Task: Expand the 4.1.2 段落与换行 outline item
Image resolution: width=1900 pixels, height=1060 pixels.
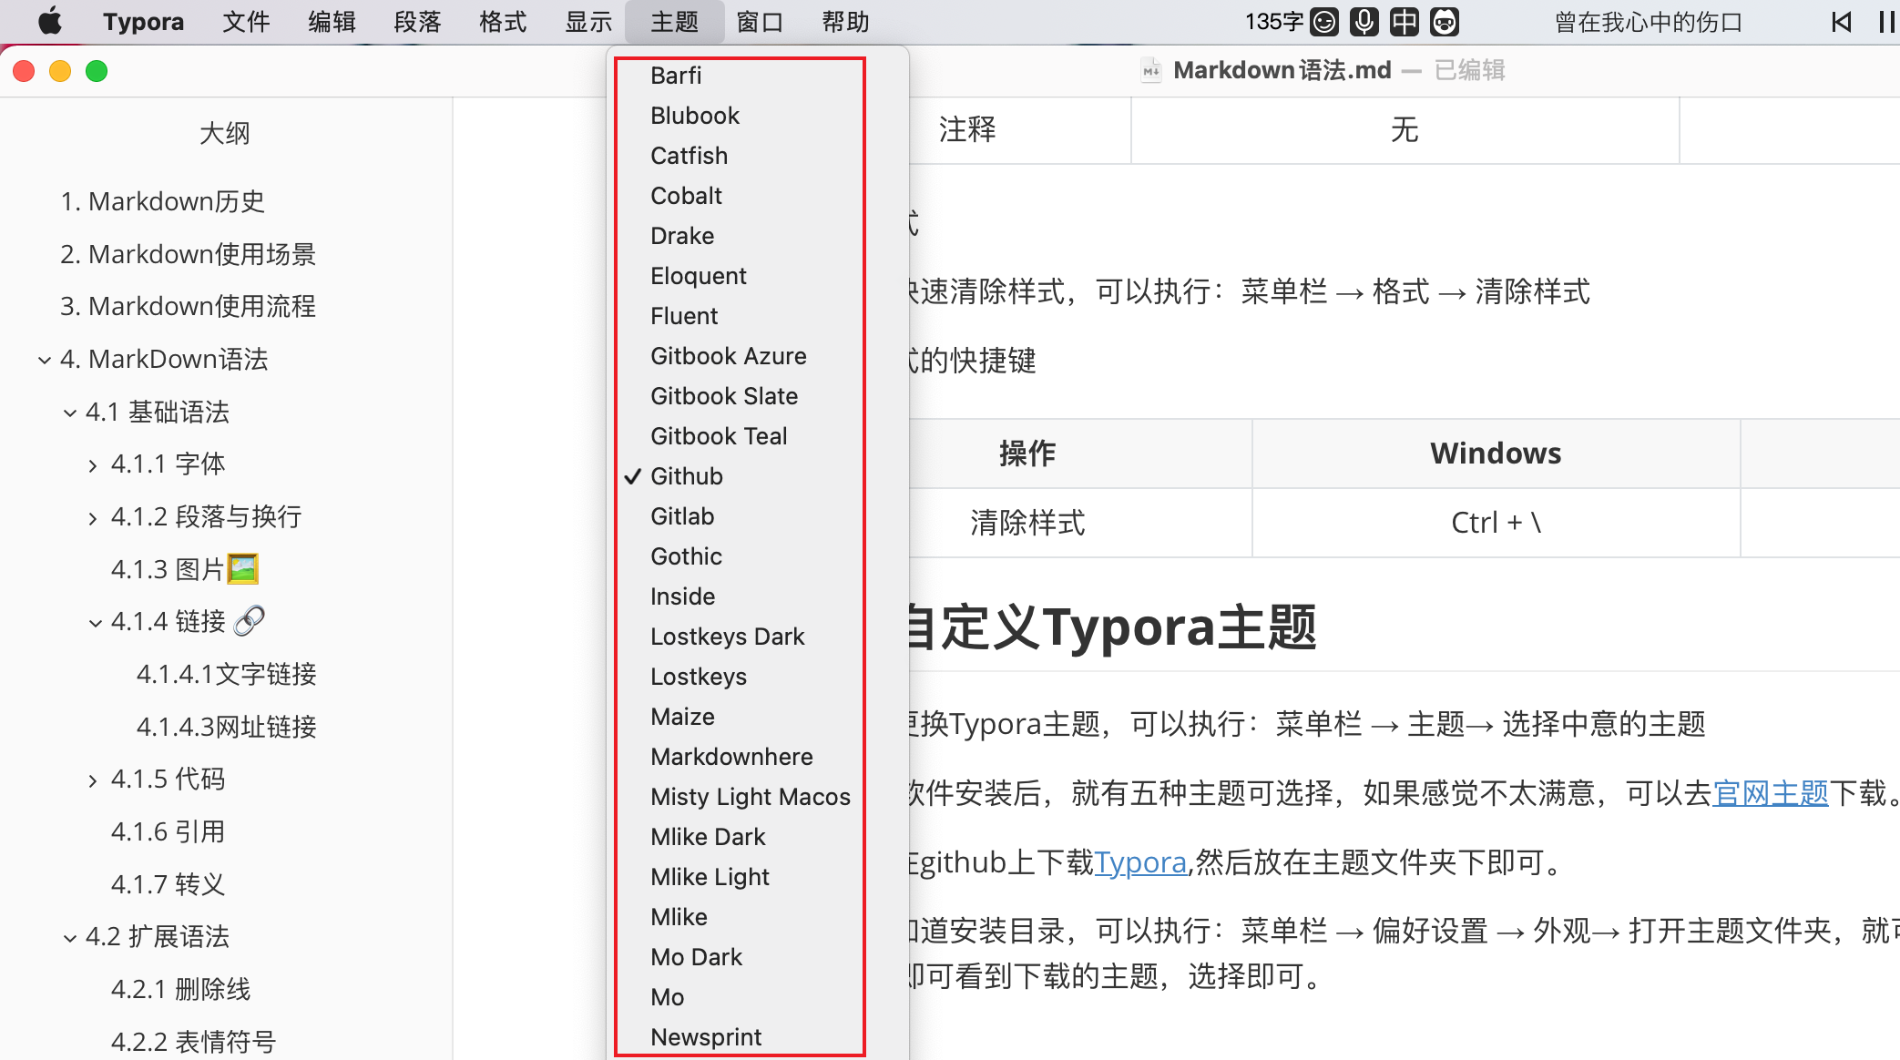Action: [93, 519]
